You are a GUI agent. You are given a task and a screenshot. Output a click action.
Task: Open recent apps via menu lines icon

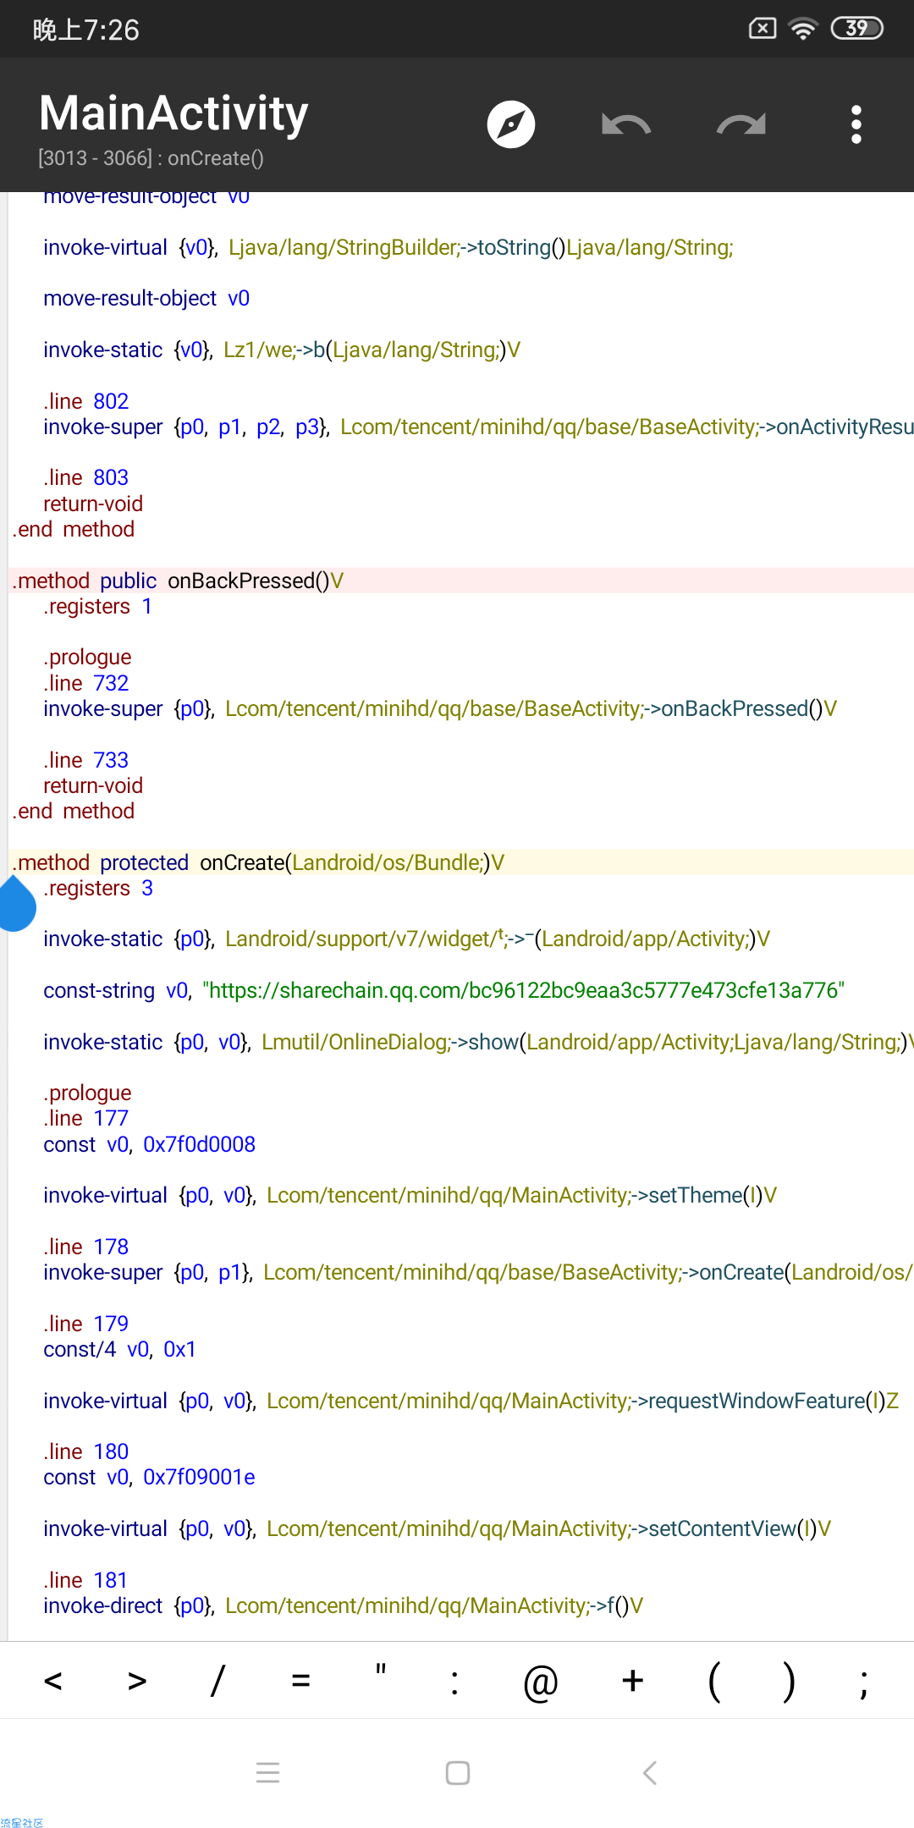point(267,1772)
